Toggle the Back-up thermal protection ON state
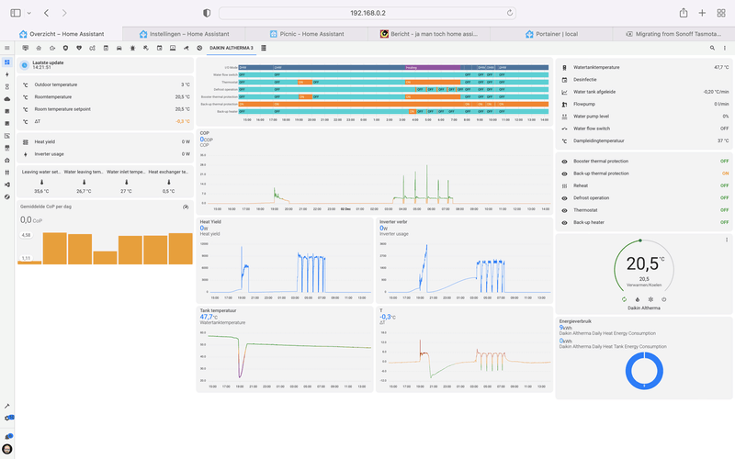 pyautogui.click(x=725, y=174)
